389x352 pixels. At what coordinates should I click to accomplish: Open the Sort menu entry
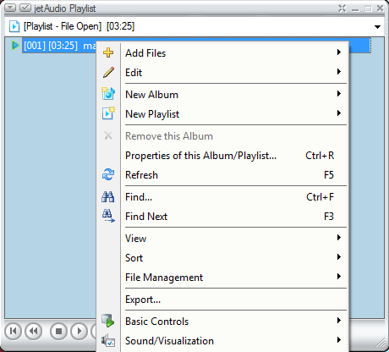[222, 258]
